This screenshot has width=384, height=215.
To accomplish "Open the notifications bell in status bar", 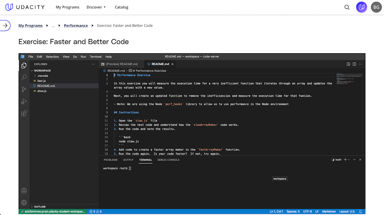I will click(361, 212).
